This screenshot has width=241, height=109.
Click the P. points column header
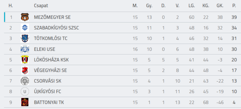click(x=234, y=6)
